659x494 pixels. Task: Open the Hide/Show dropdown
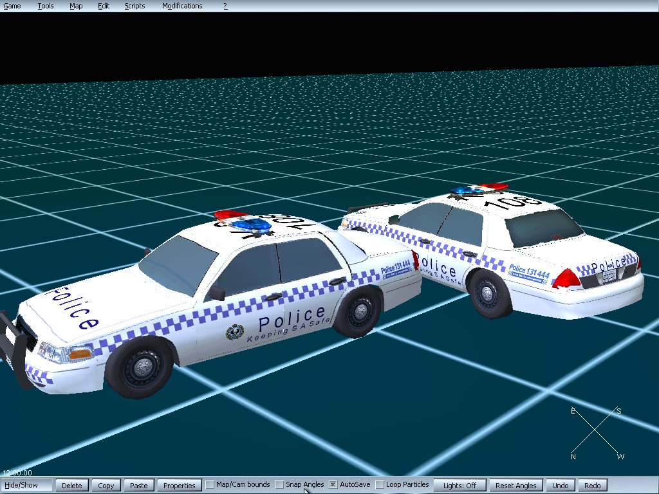click(x=26, y=485)
